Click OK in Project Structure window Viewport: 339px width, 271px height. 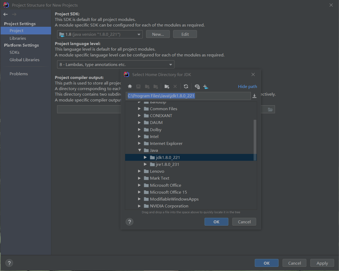coord(267,263)
